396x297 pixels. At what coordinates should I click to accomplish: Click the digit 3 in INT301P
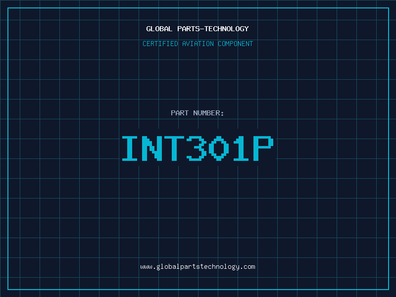coord(197,148)
